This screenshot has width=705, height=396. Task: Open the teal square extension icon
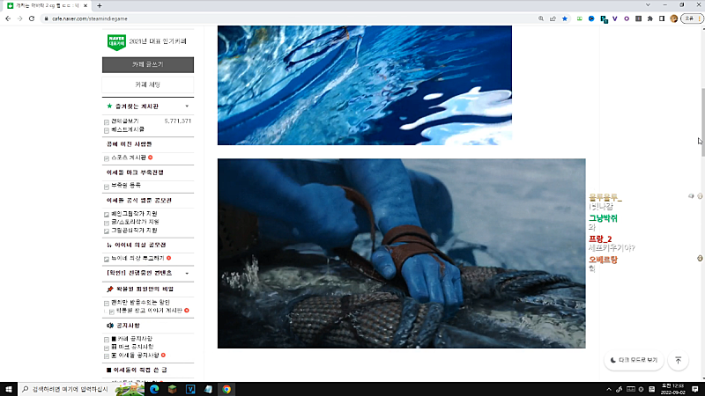point(604,18)
